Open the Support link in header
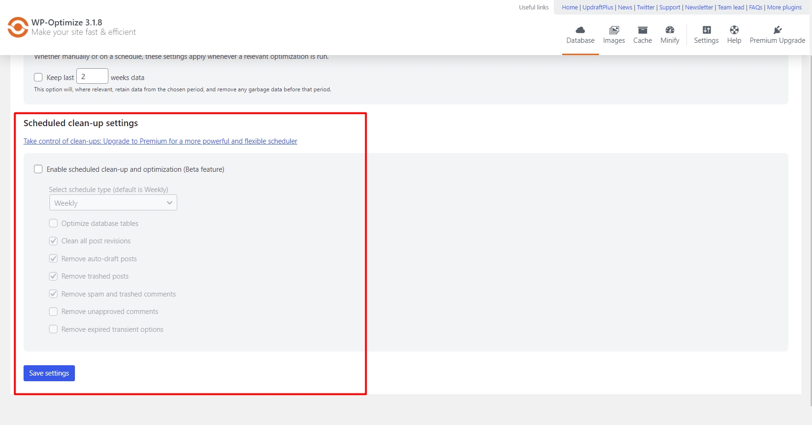This screenshot has width=812, height=425. click(x=670, y=7)
